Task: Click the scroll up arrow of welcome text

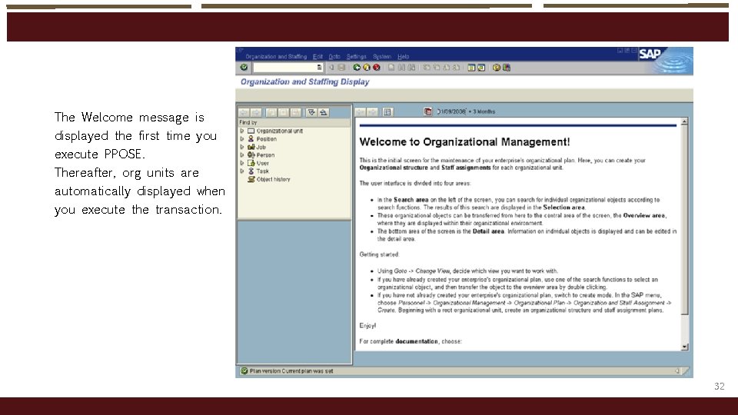Action: coord(684,121)
